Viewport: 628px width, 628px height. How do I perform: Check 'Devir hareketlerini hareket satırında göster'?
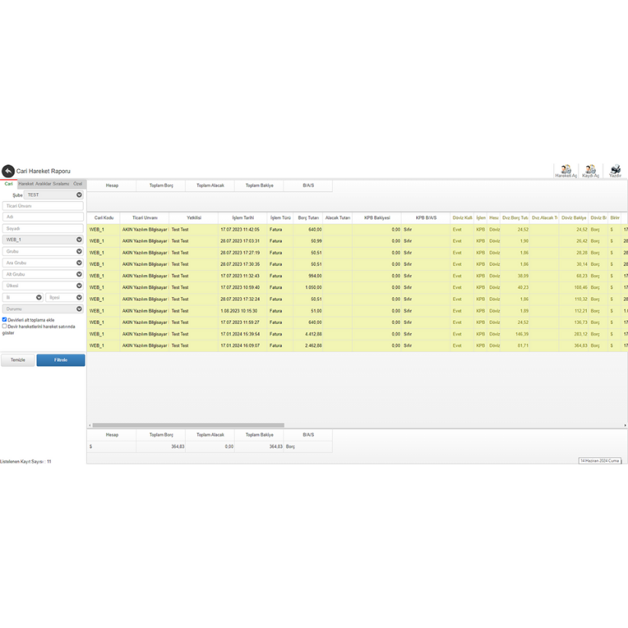(x=5, y=326)
